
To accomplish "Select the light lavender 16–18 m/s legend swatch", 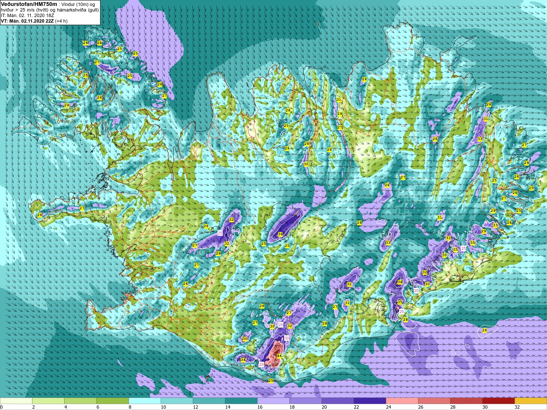I will coord(273,401).
